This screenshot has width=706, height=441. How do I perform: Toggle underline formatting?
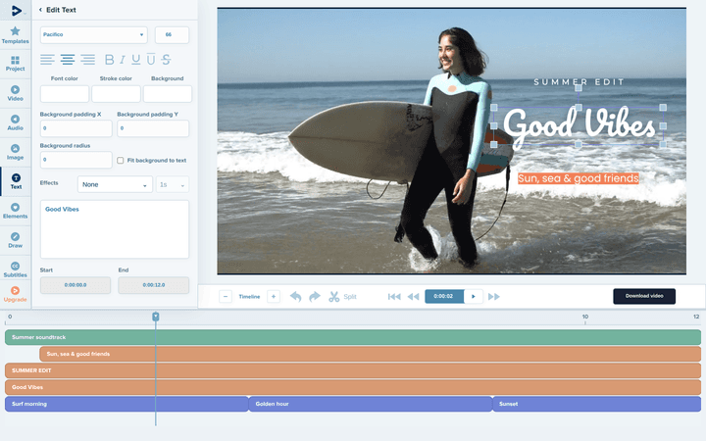[x=136, y=60]
